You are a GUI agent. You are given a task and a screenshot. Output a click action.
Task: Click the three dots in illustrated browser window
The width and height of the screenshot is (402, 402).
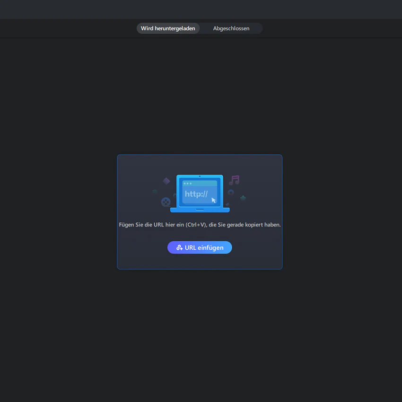coord(187,184)
